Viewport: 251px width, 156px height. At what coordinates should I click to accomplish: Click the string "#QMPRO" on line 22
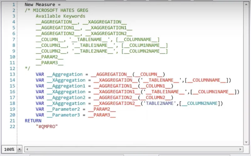click(47, 127)
